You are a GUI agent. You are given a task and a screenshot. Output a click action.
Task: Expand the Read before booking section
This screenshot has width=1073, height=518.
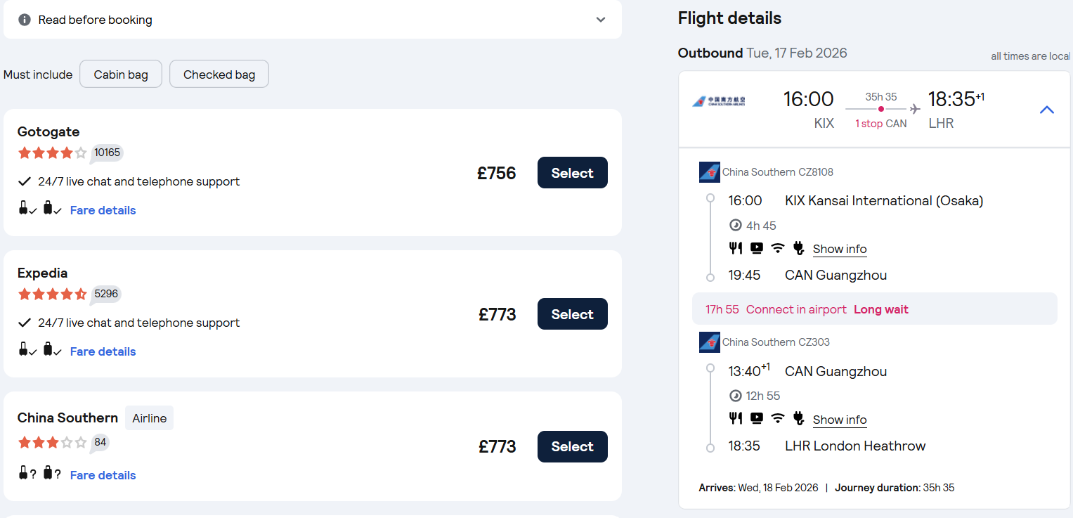point(601,20)
